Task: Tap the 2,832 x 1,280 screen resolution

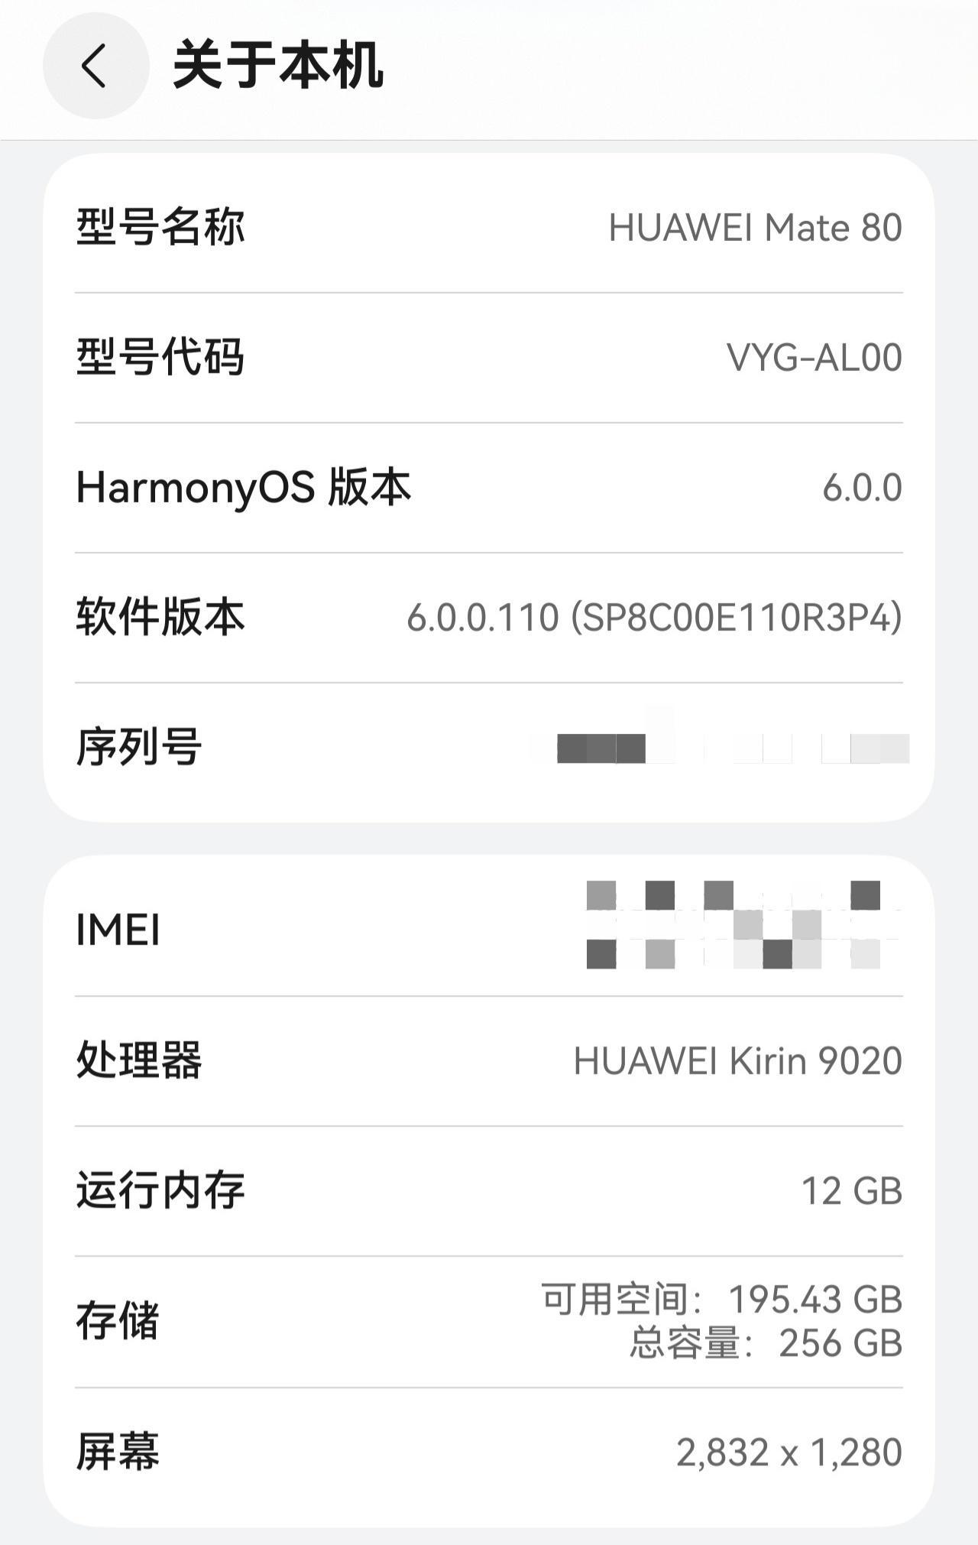Action: coord(789,1452)
